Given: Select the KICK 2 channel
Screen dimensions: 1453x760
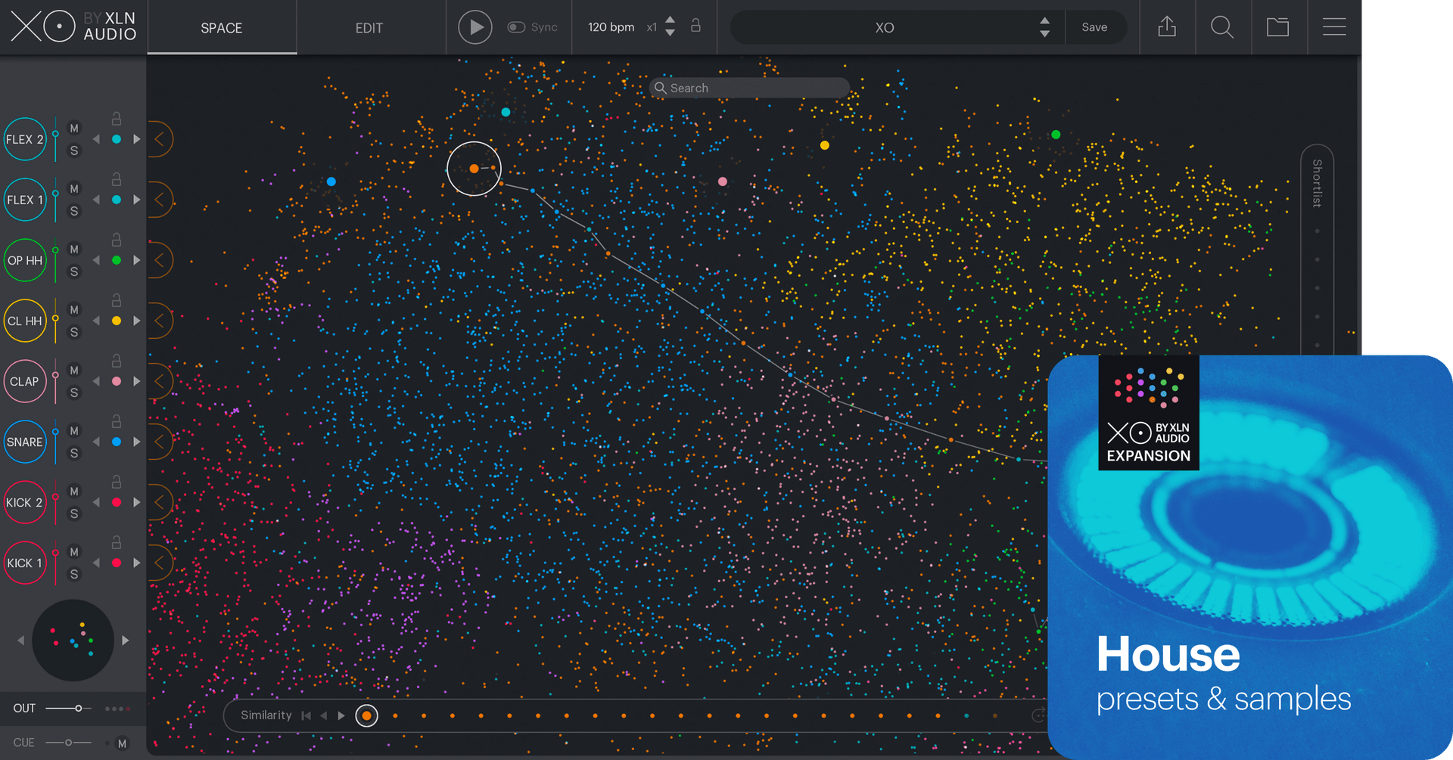Looking at the screenshot, I should 25,502.
